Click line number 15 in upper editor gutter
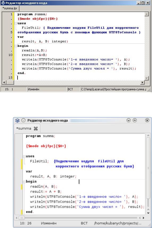Screen dimensions: 152x228 [10, 78]
